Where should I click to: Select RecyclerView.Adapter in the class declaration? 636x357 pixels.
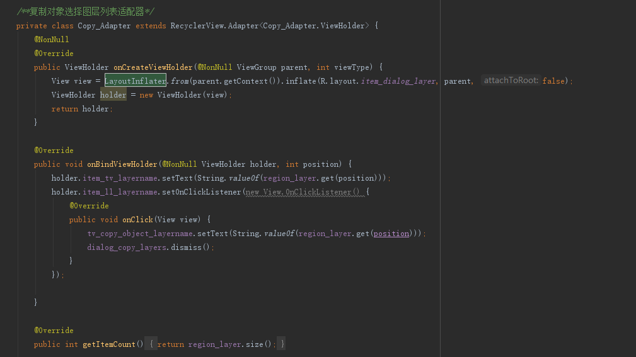214,26
